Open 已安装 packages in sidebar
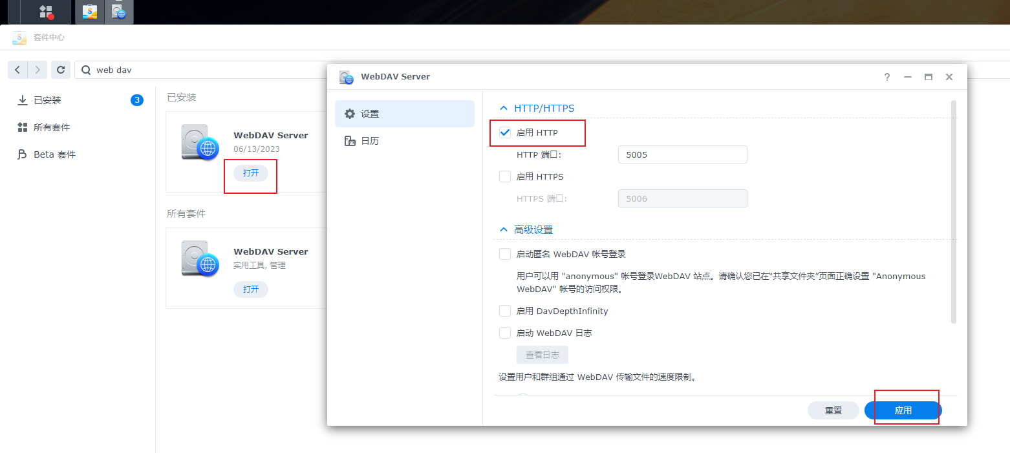This screenshot has width=1010, height=453. tap(78, 100)
